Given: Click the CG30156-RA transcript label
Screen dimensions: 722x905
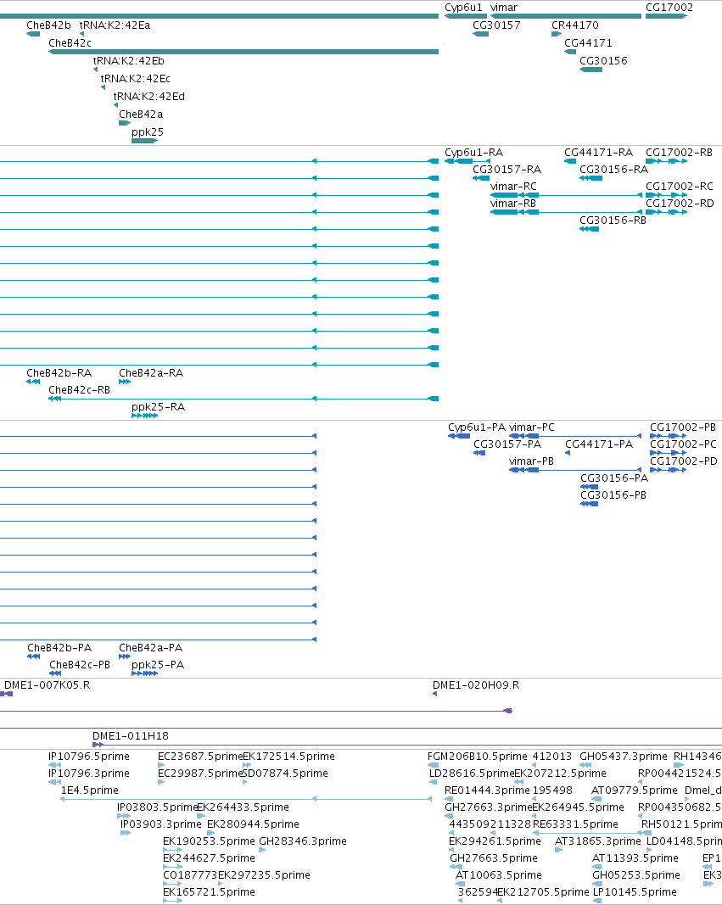Looking at the screenshot, I should click(x=614, y=170).
